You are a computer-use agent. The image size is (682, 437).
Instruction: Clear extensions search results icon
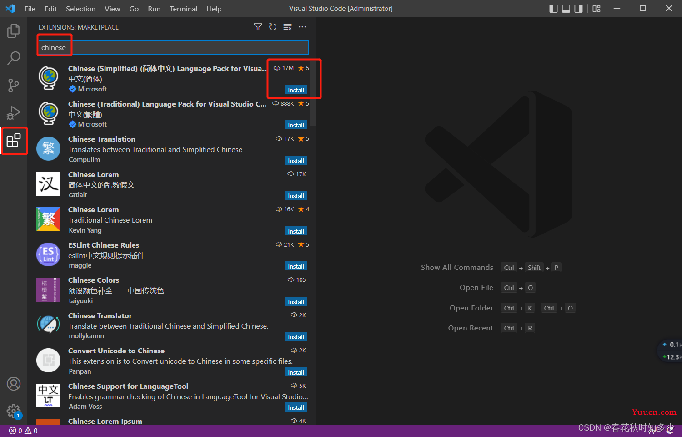(x=287, y=27)
